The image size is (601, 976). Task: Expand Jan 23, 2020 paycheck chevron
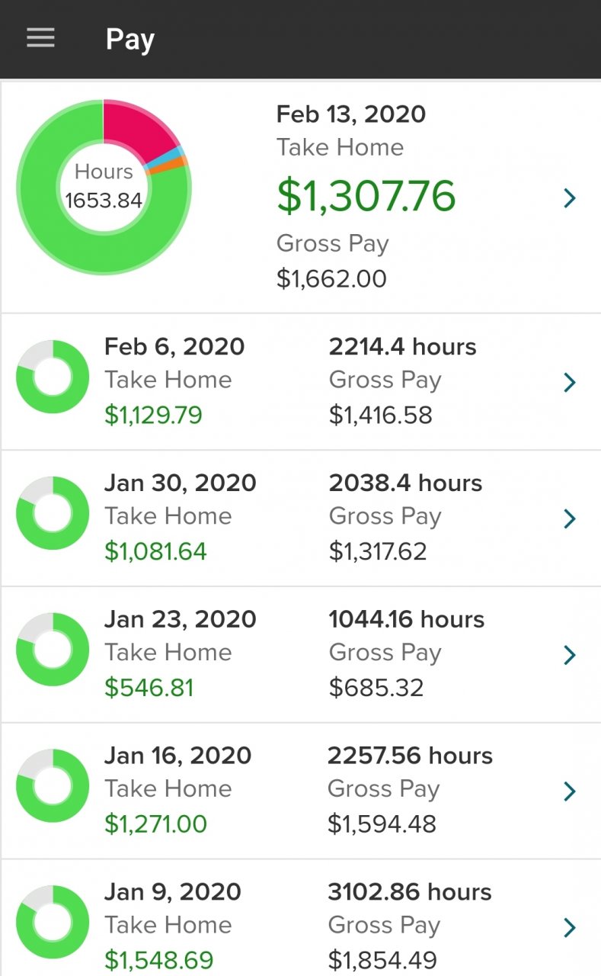click(569, 654)
